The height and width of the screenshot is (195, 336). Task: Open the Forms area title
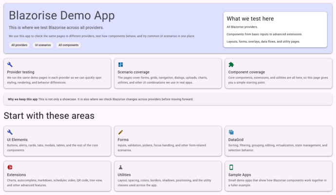pos(123,139)
